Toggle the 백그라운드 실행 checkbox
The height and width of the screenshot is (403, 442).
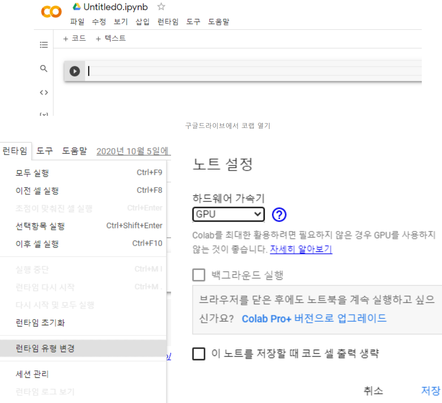click(199, 275)
